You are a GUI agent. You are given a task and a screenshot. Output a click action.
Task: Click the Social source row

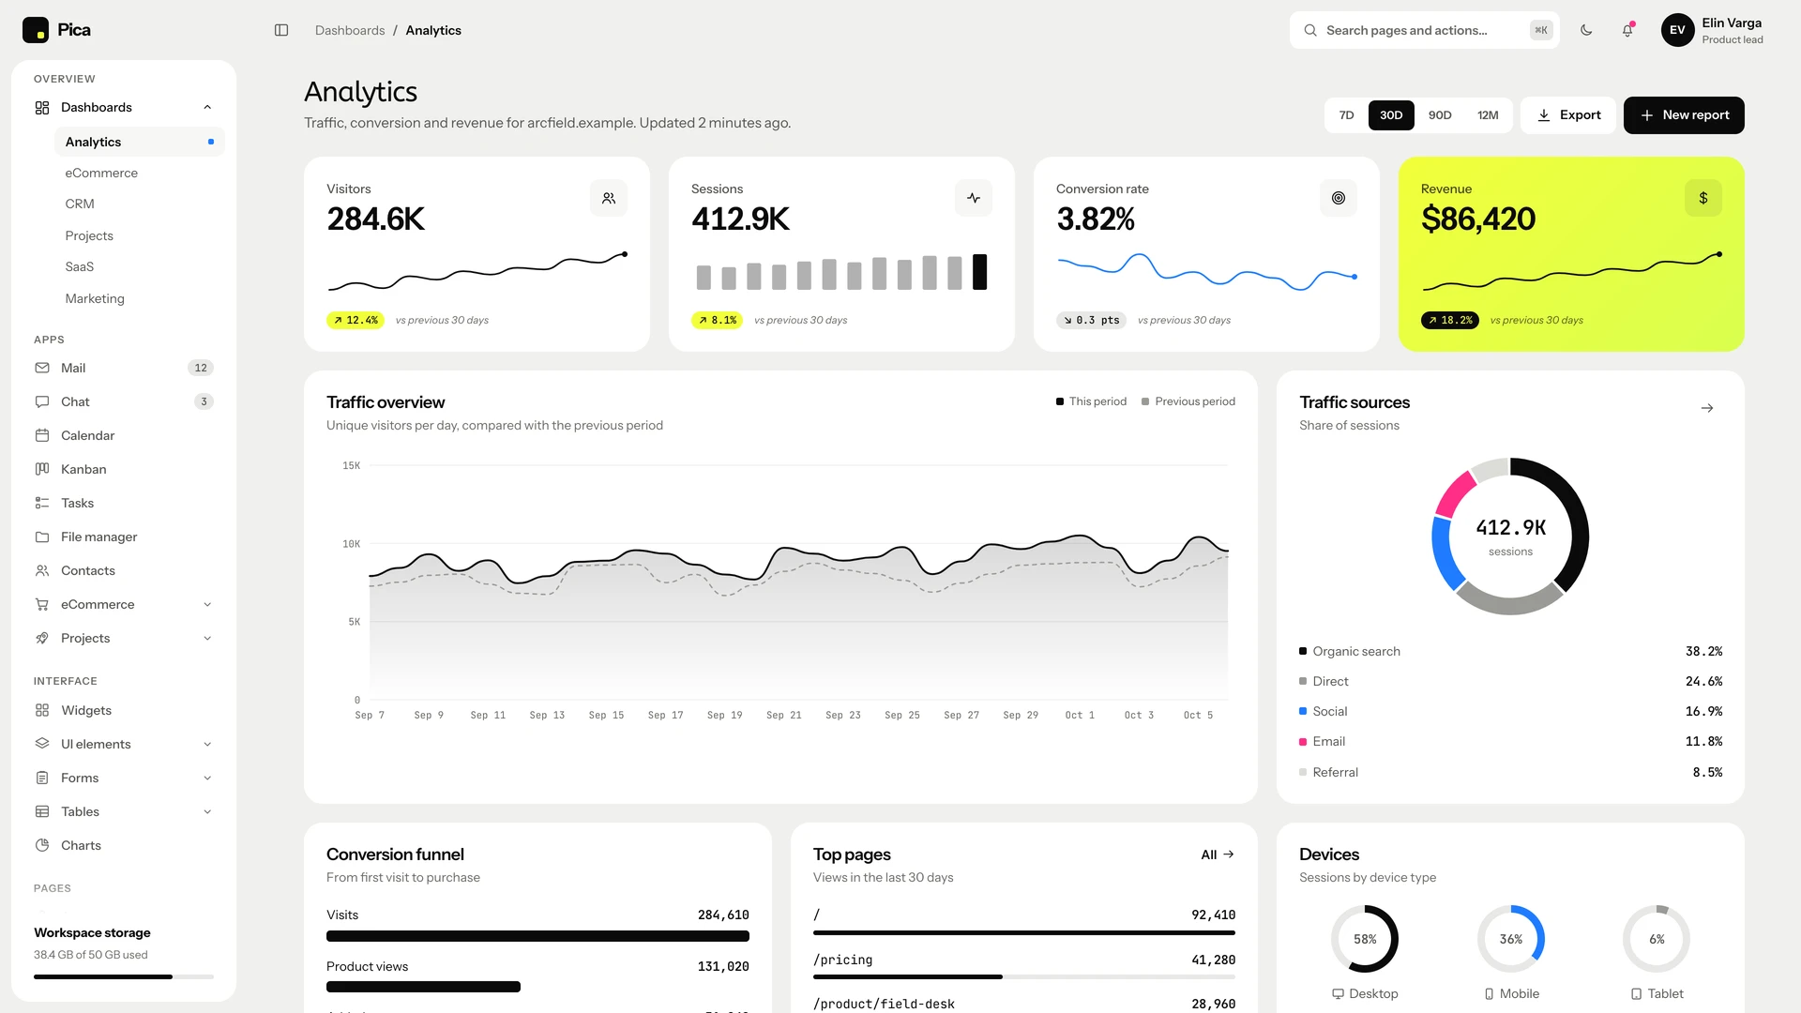click(x=1510, y=711)
